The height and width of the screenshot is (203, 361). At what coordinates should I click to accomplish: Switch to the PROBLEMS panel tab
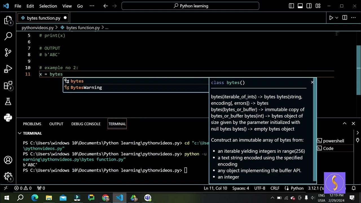point(32,124)
